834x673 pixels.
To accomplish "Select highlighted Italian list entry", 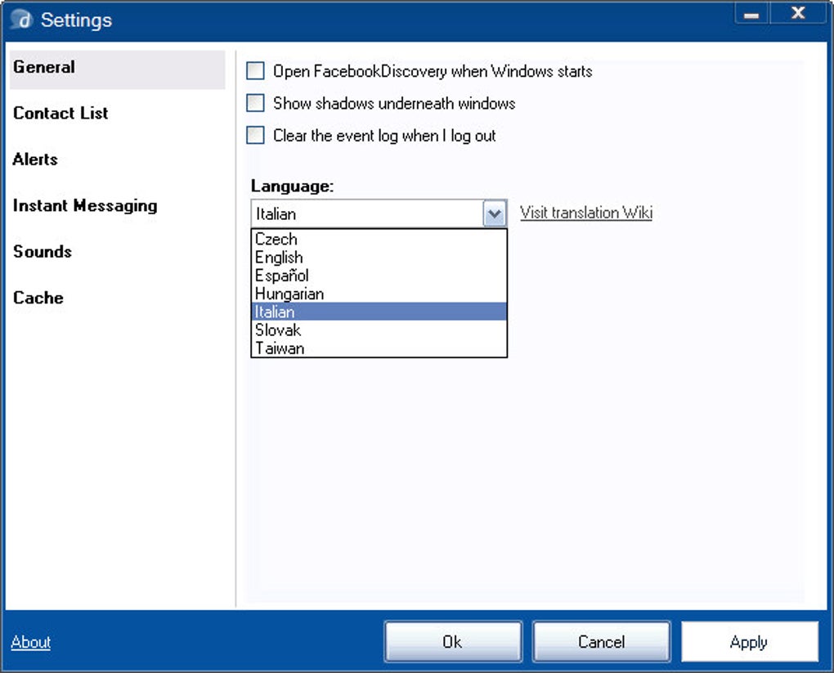I will (379, 312).
